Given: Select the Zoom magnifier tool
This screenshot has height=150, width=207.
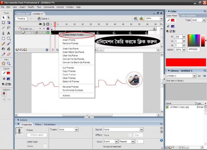Looking at the screenshot, I should coord(9,64).
